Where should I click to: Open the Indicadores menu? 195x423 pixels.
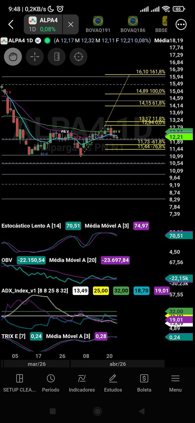click(x=82, y=383)
